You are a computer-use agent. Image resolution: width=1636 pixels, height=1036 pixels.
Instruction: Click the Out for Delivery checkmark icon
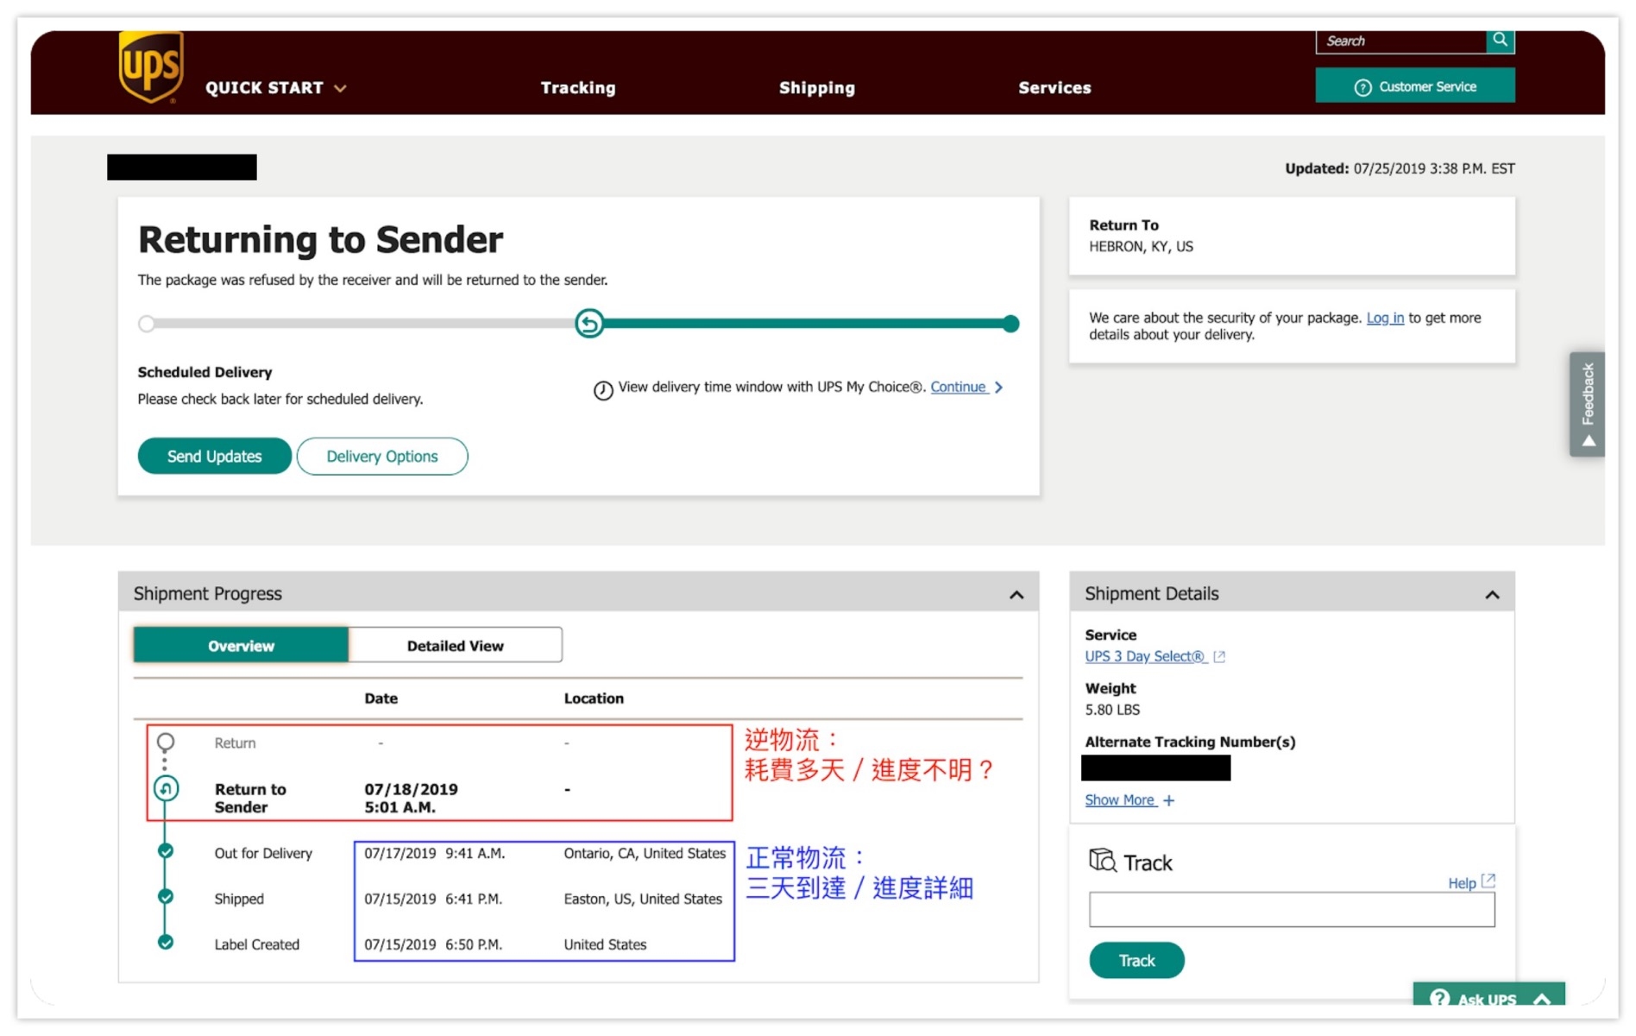[x=166, y=851]
